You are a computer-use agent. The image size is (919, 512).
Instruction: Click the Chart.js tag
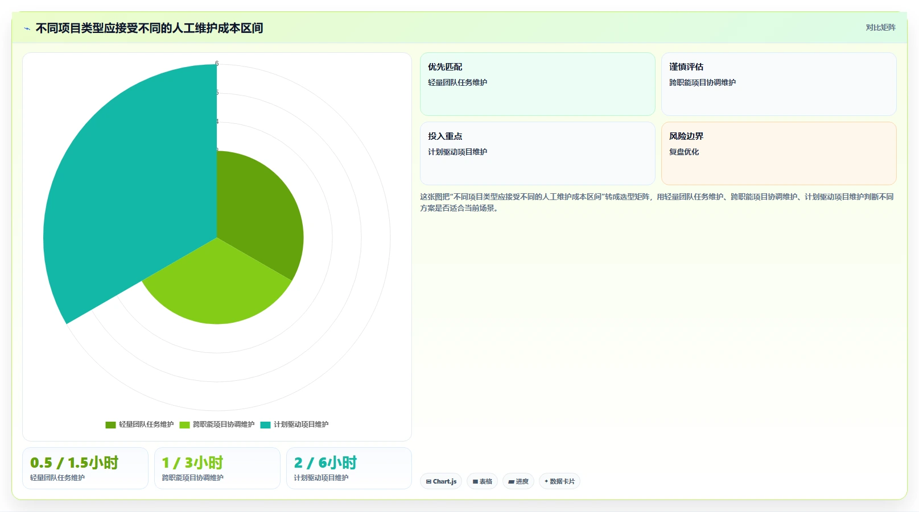click(441, 481)
